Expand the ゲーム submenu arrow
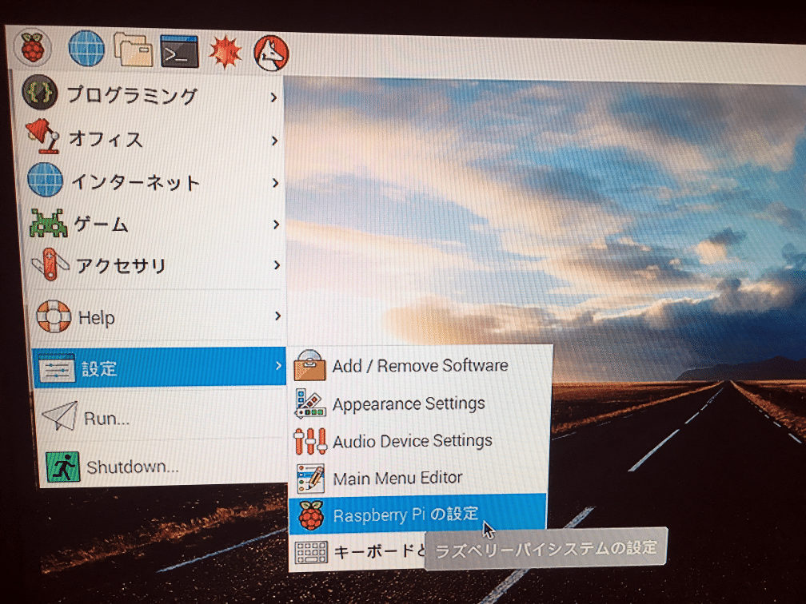This screenshot has width=806, height=604. [276, 225]
